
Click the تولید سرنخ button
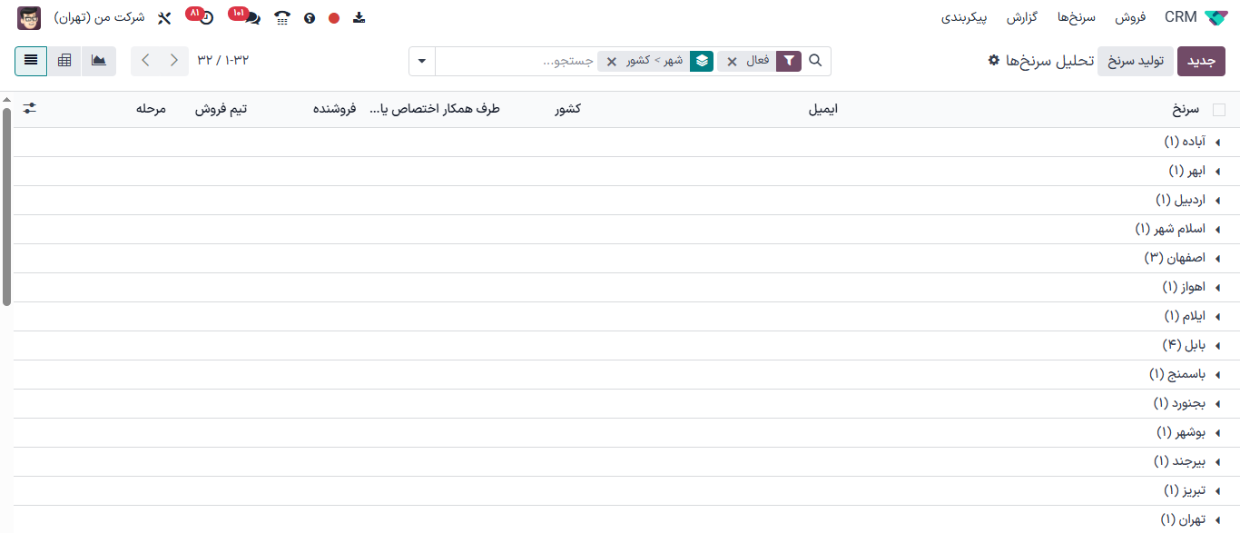[x=1136, y=61]
